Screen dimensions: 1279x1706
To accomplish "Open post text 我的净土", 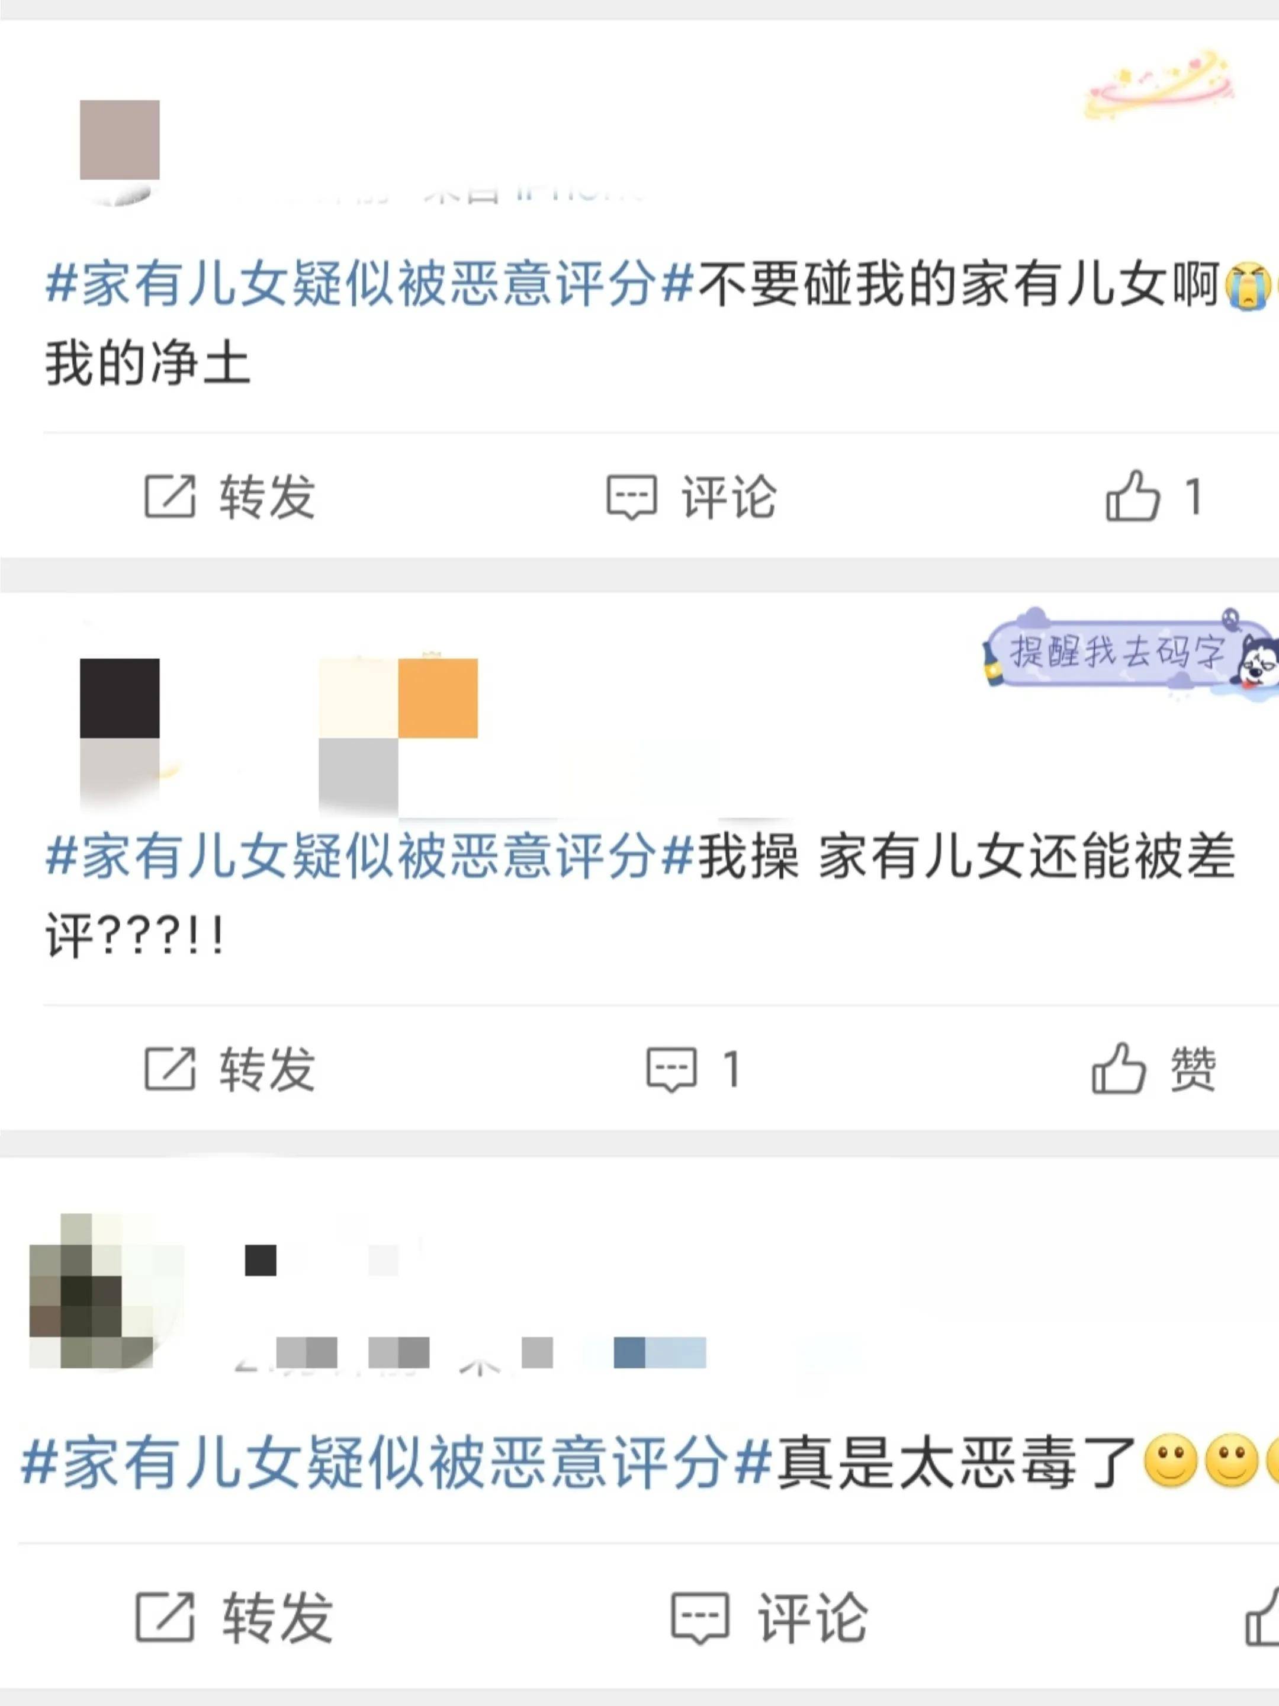I will pyautogui.click(x=148, y=363).
